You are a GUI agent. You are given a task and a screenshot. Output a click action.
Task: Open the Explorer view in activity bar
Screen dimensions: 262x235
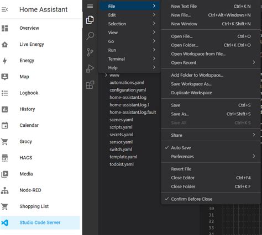tap(90, 20)
